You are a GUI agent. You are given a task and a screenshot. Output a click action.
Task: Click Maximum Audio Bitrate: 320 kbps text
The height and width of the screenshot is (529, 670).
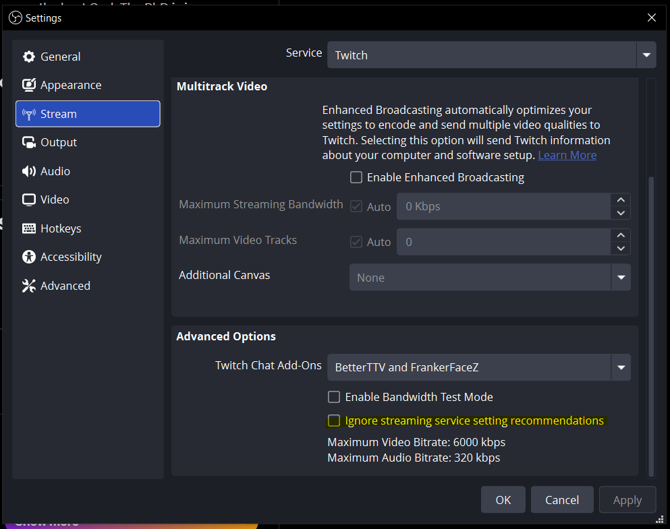coord(414,458)
